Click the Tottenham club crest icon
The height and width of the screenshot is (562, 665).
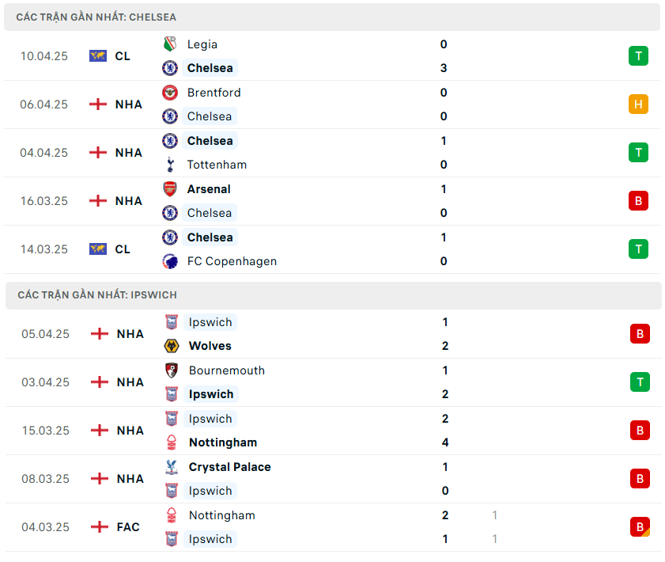pos(170,165)
